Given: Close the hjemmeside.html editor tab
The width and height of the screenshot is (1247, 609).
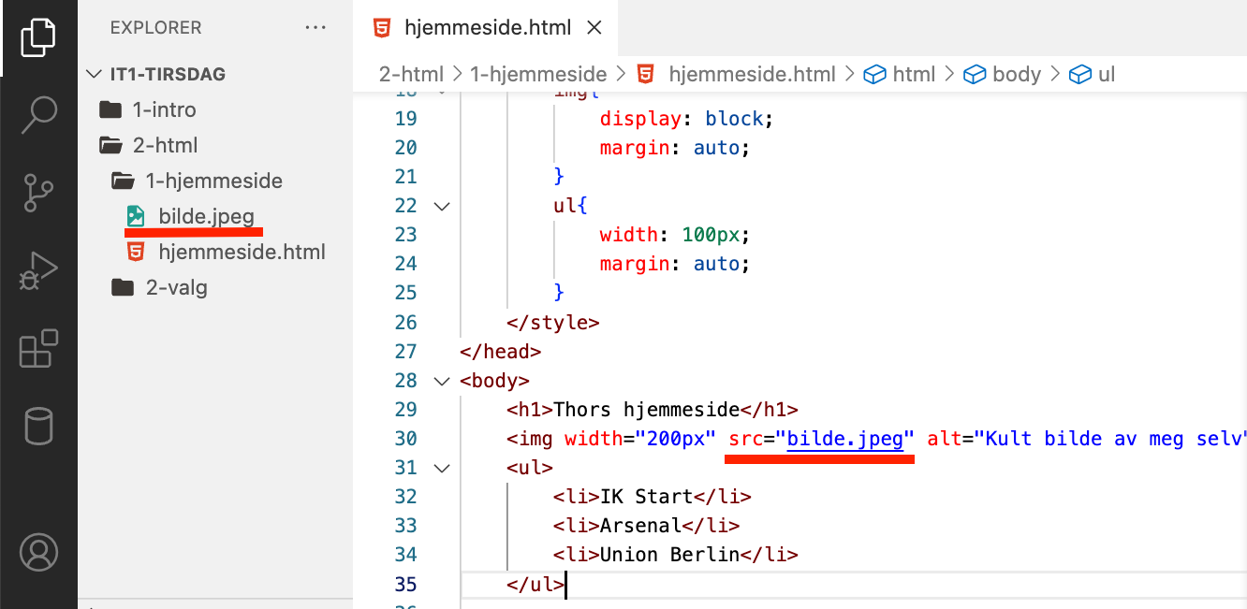Looking at the screenshot, I should (594, 28).
